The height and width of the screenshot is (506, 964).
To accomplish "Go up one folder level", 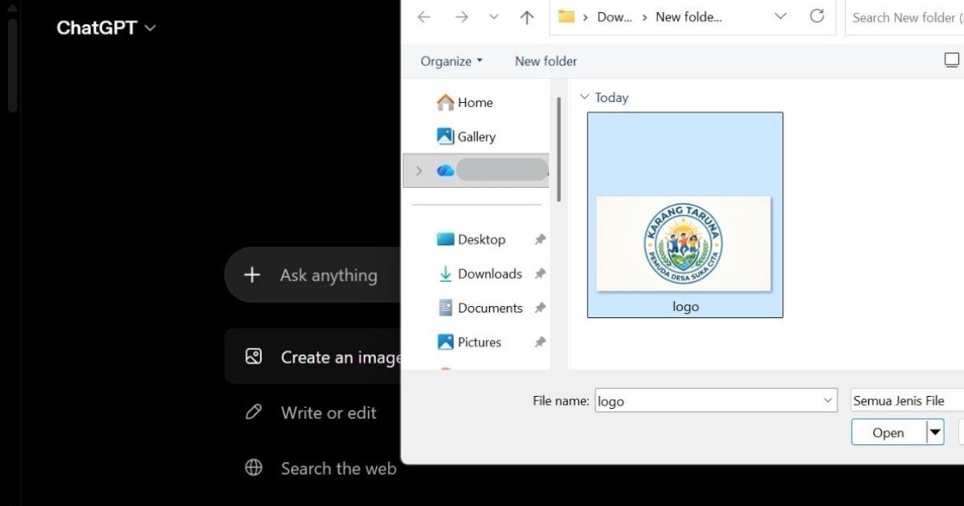I will pyautogui.click(x=527, y=17).
